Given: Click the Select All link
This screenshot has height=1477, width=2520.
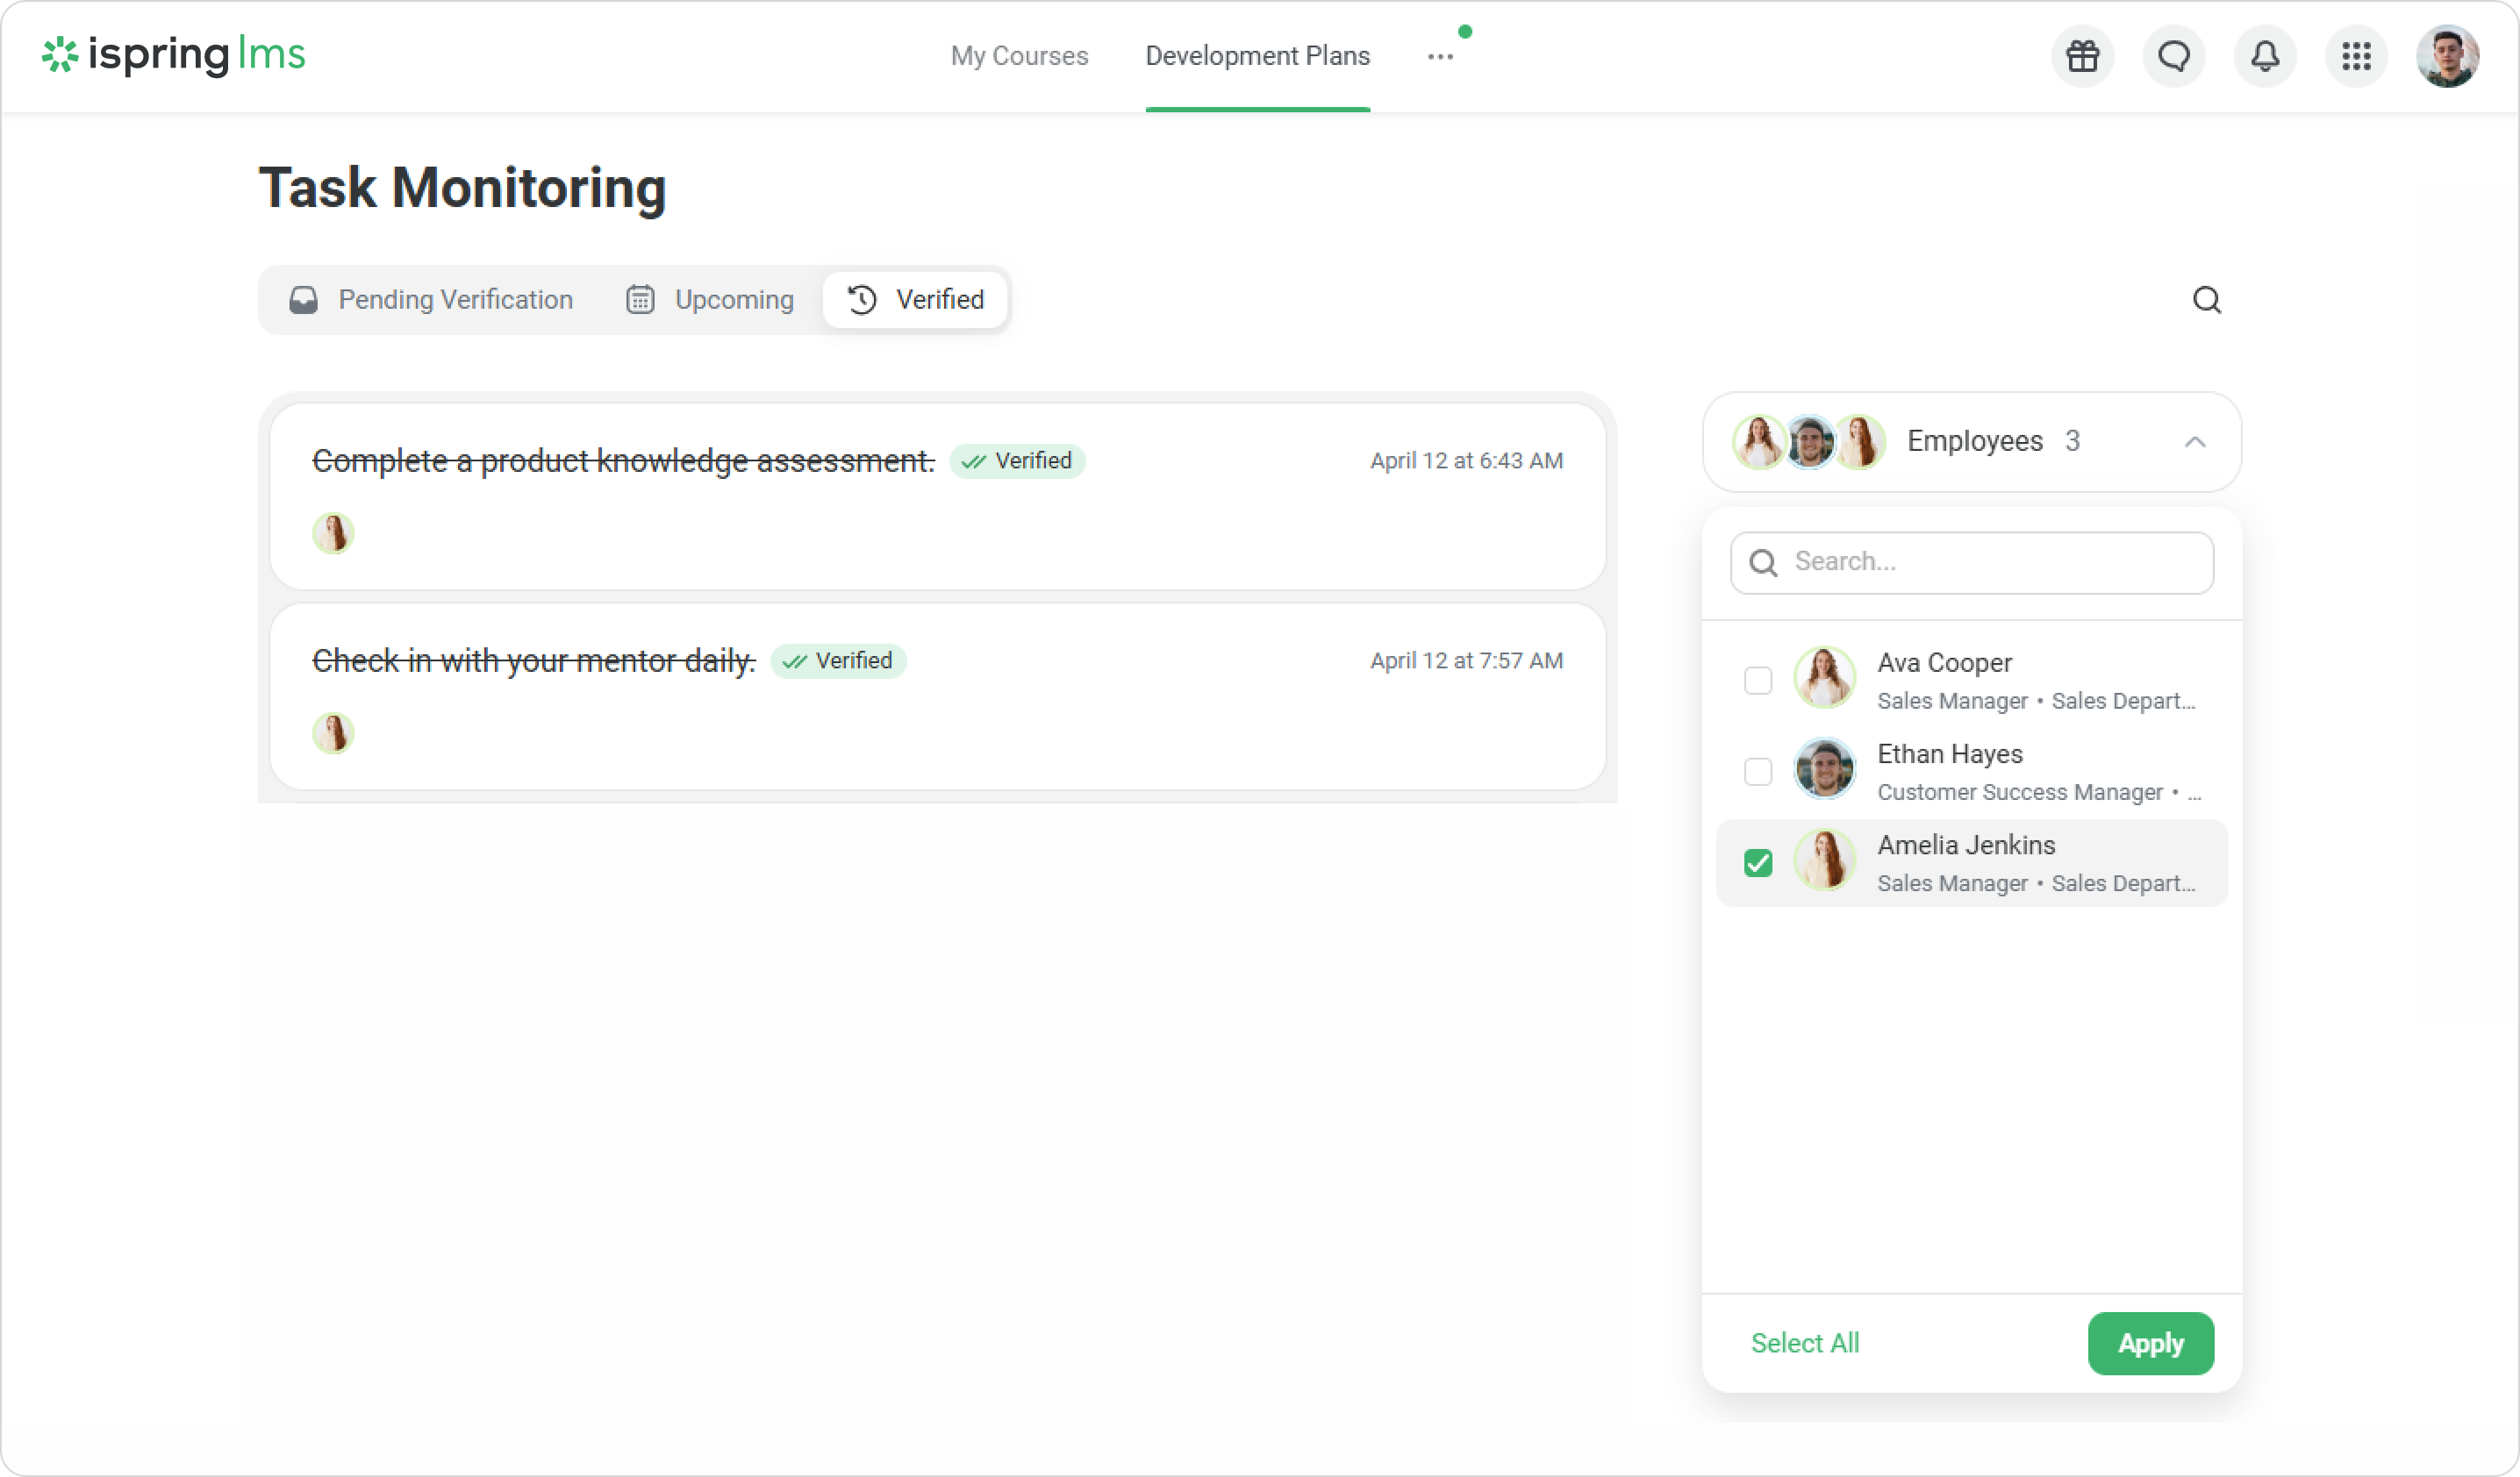Looking at the screenshot, I should (1805, 1343).
